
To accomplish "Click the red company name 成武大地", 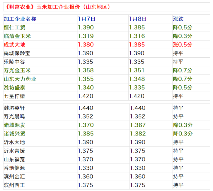I will [x=15, y=45].
